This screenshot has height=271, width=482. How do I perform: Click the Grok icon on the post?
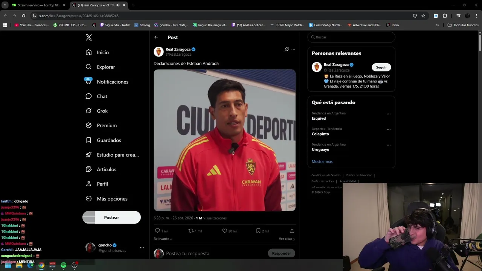coord(287,49)
